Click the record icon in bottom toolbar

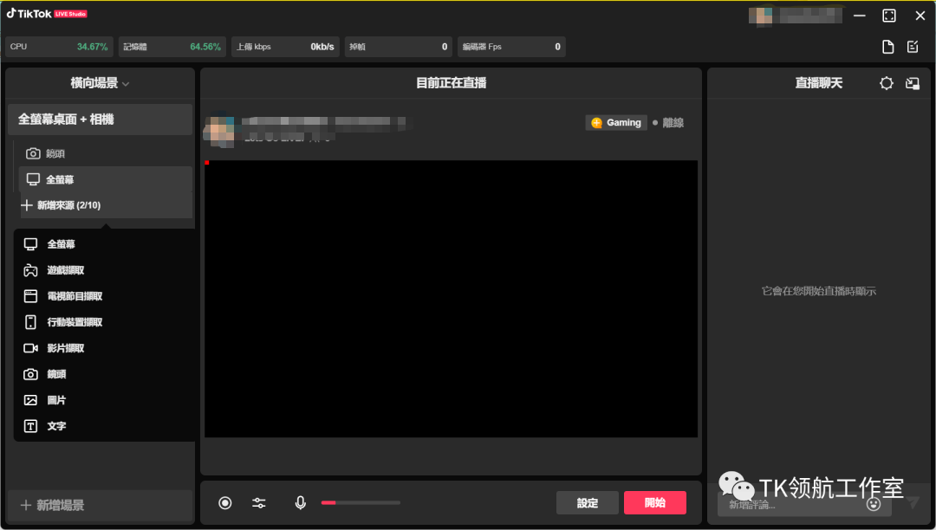(x=225, y=503)
